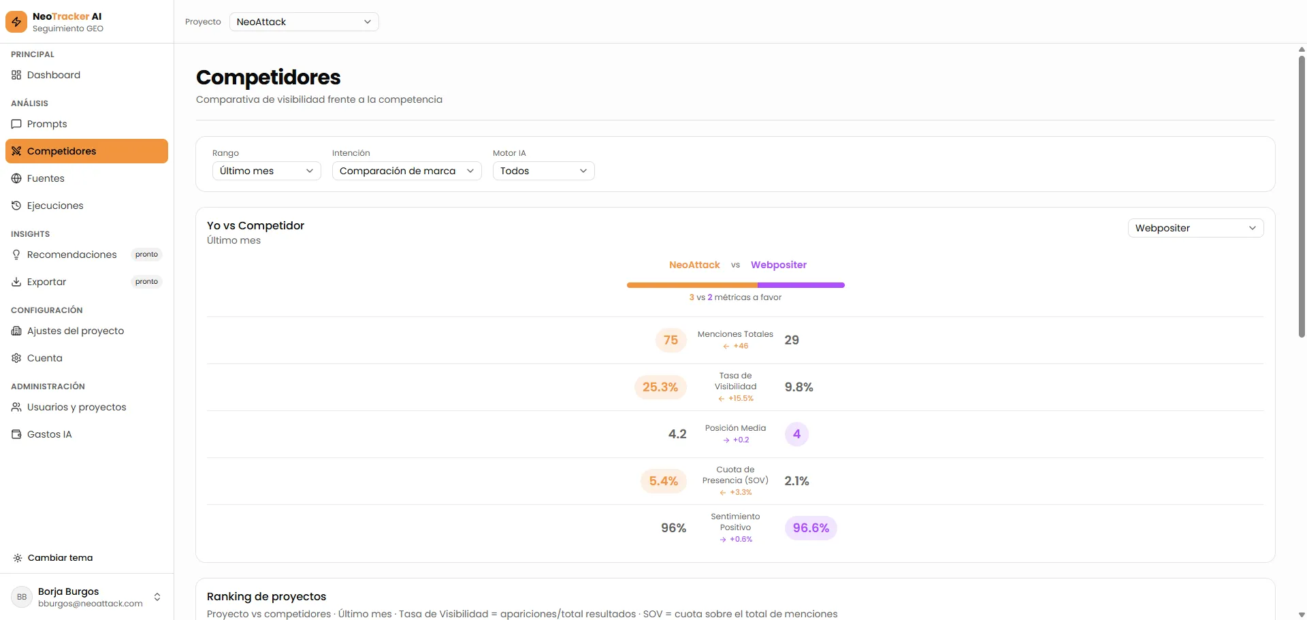Click the Exportar download icon
This screenshot has height=620, width=1307.
pyautogui.click(x=16, y=282)
